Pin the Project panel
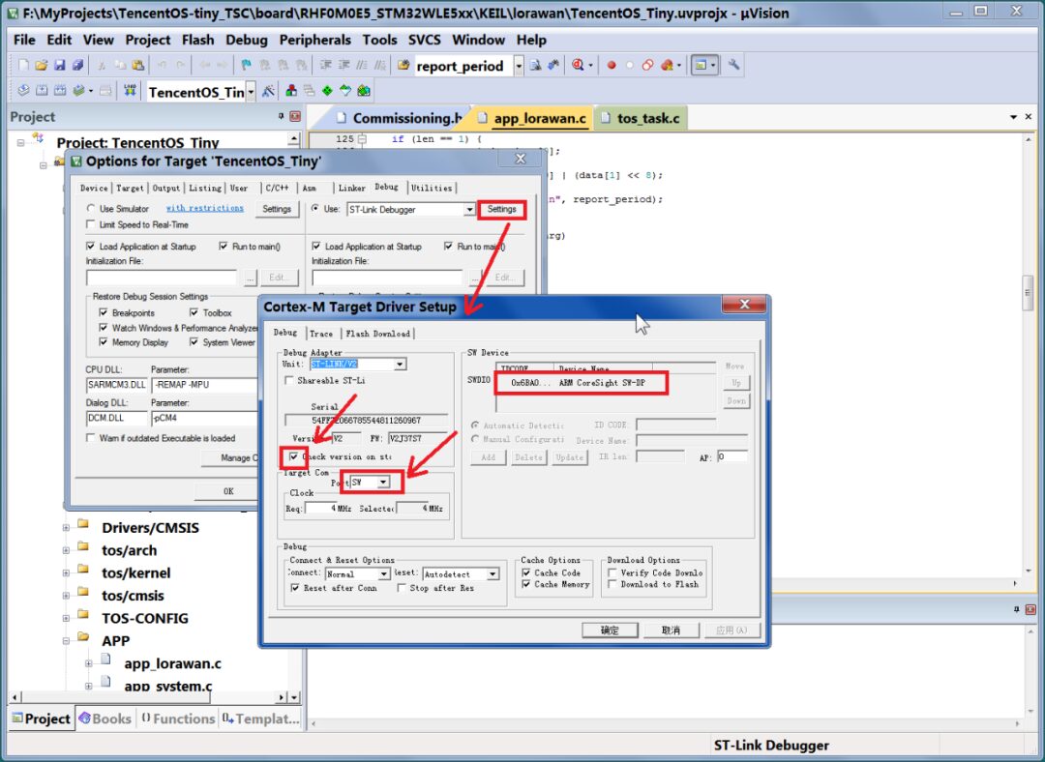The height and width of the screenshot is (762, 1045). click(x=281, y=117)
